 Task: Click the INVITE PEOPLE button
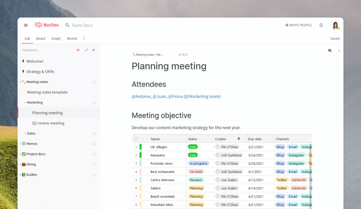[x=298, y=25]
